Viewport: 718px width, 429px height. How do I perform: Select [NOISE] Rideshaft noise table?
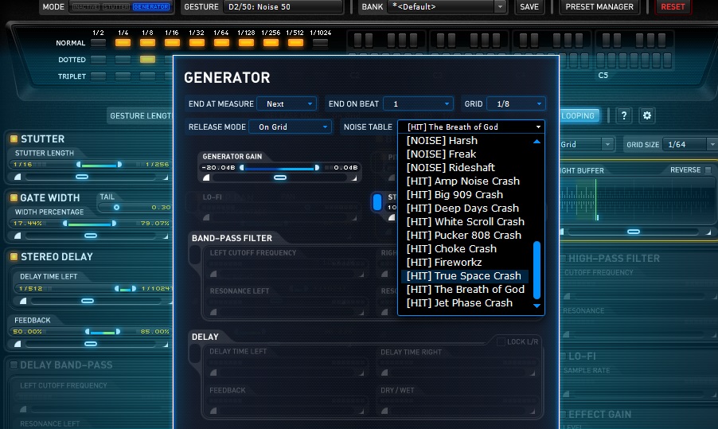coord(464,168)
